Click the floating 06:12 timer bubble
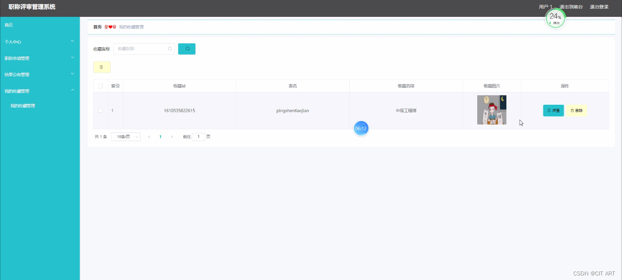This screenshot has width=622, height=280. [x=361, y=128]
